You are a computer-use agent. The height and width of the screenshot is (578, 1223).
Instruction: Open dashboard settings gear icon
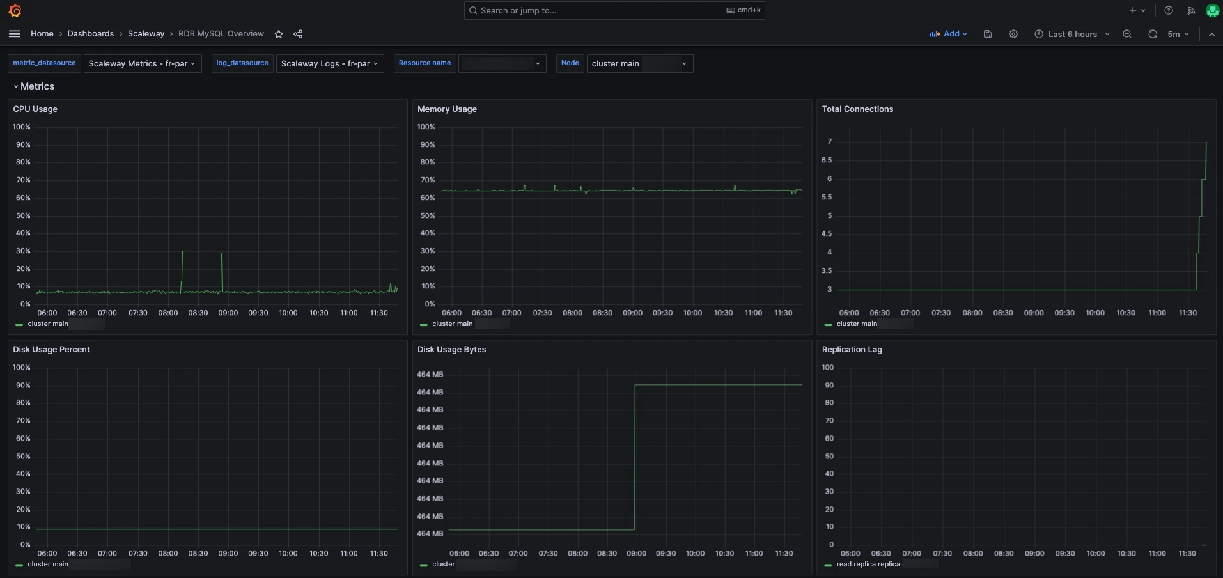pyautogui.click(x=1013, y=34)
